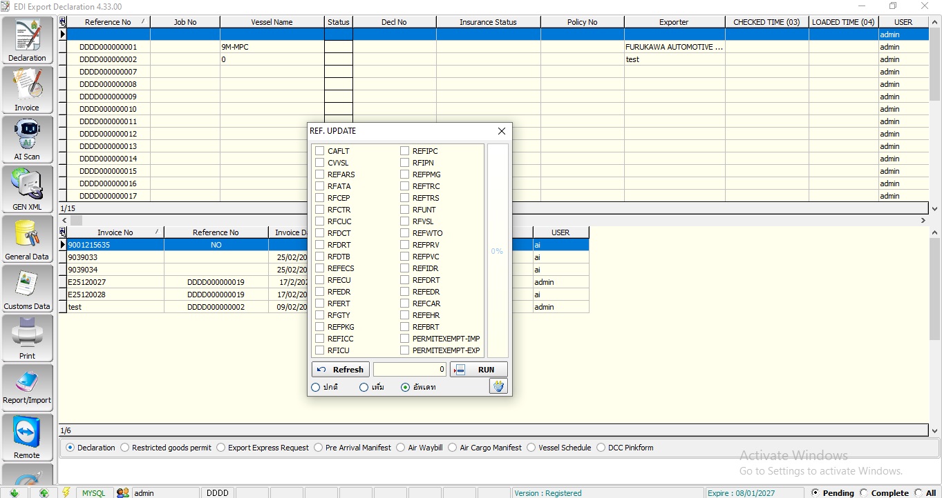Check the PERMITEXEMPT-EXP option

coord(405,350)
